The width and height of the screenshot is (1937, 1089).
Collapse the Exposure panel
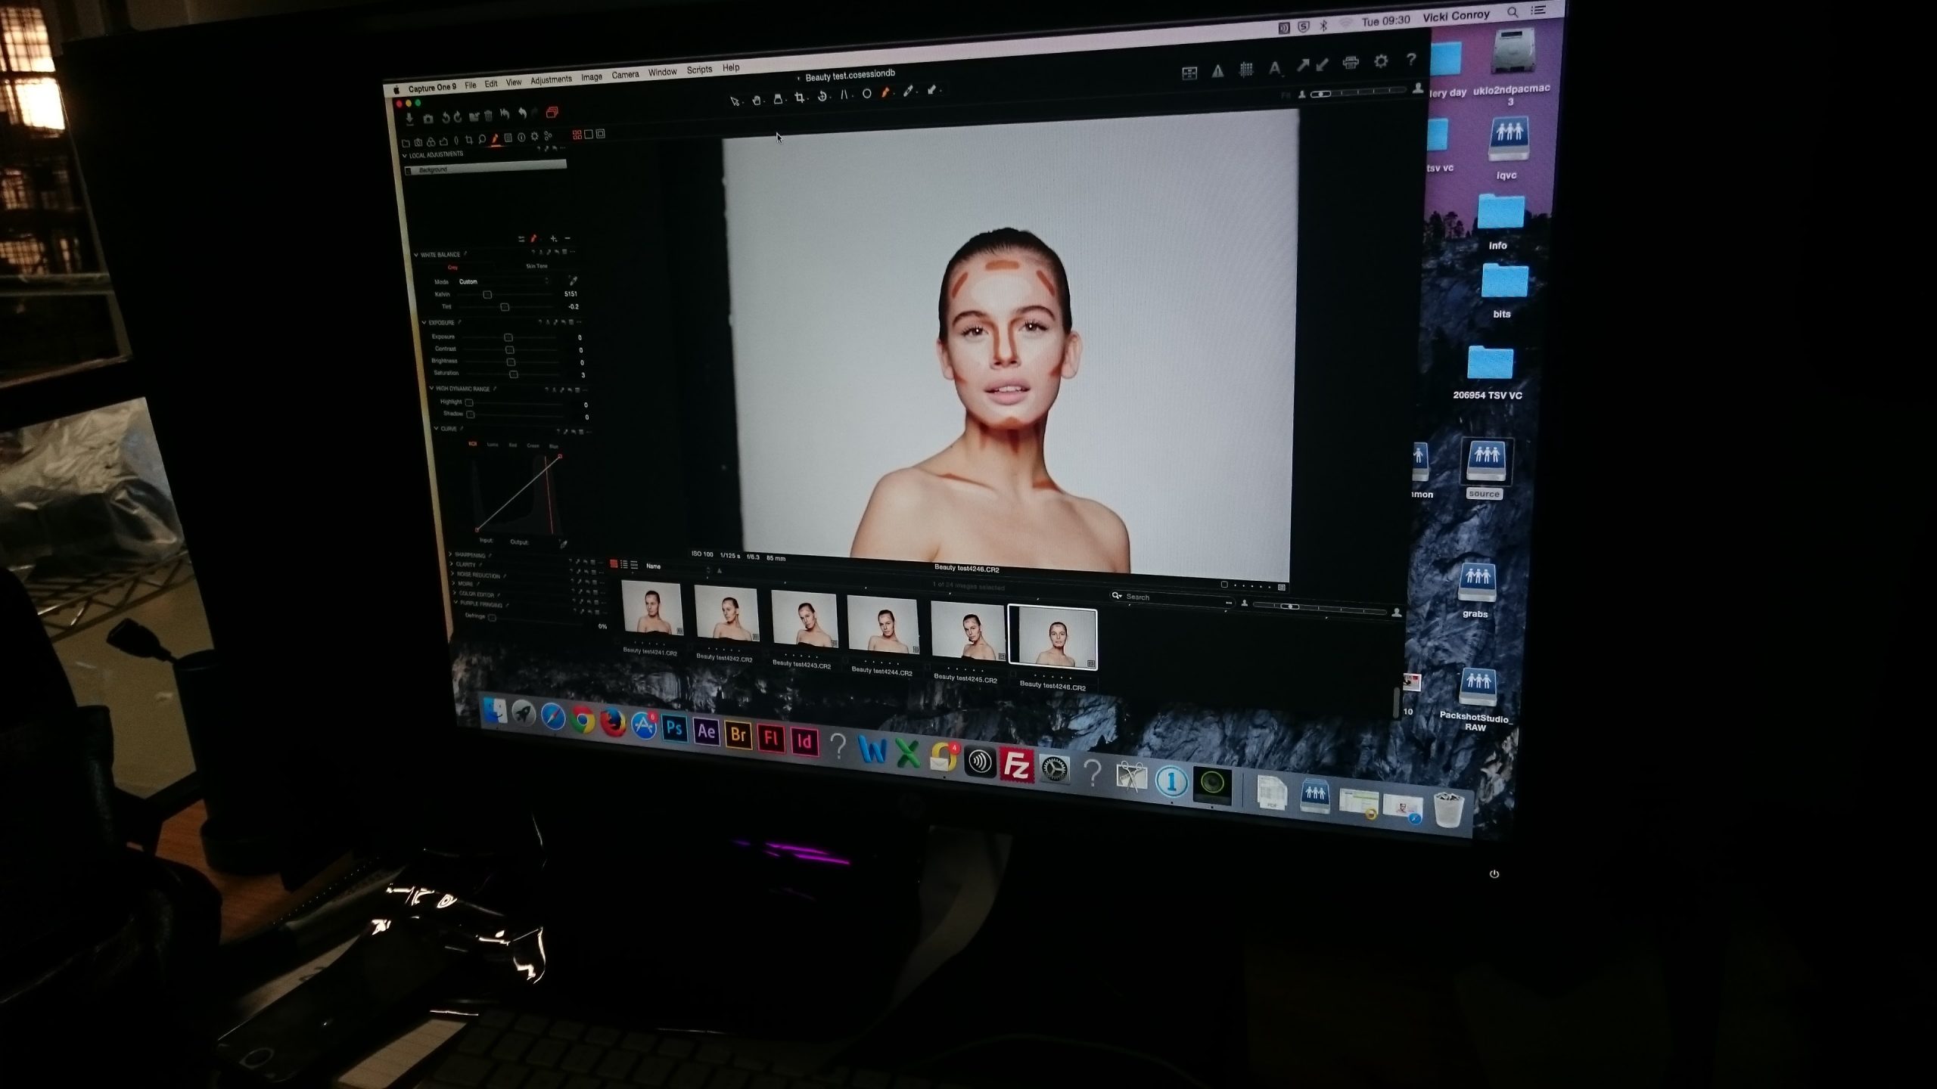[x=424, y=323]
